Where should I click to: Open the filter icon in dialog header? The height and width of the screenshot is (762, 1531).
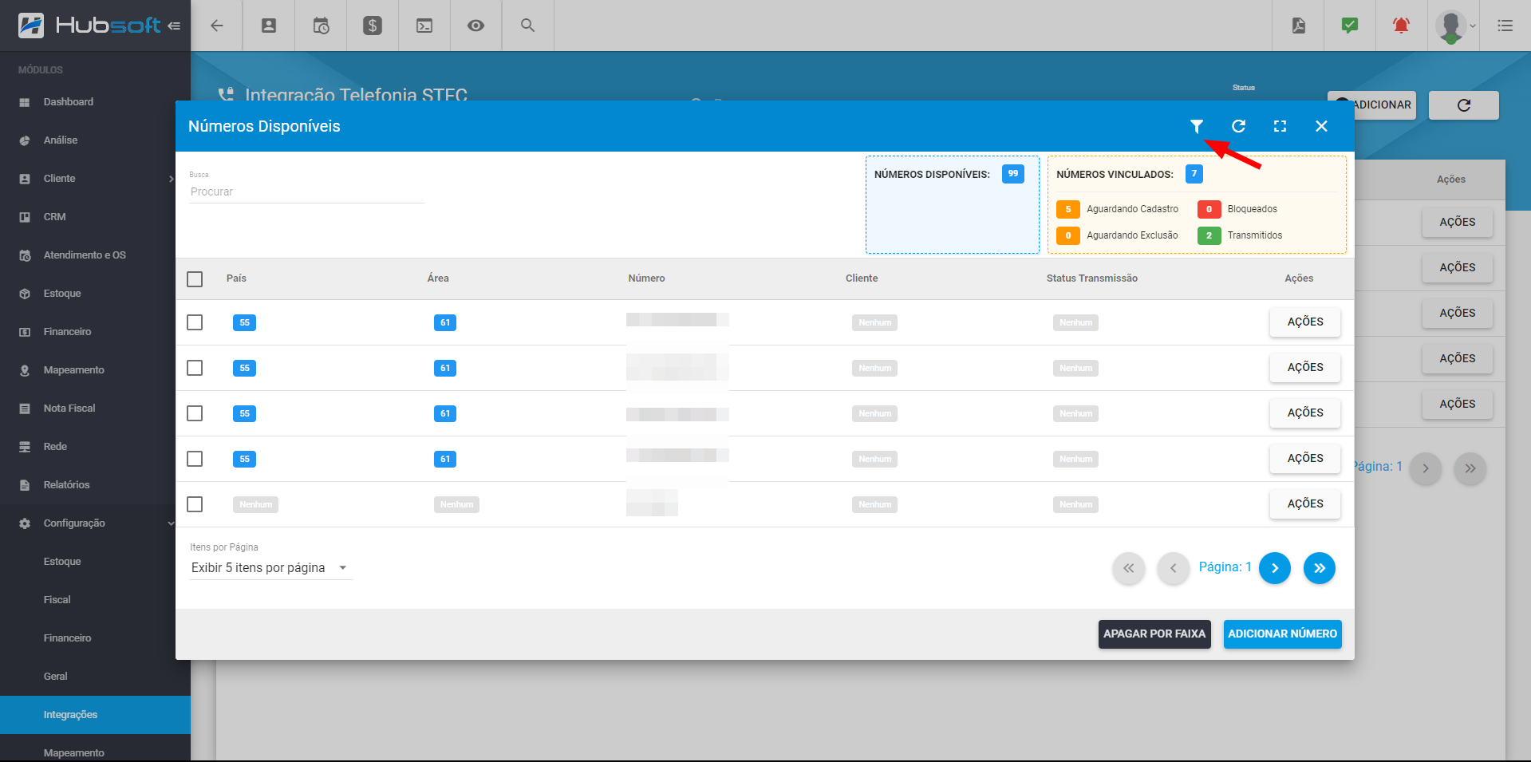click(x=1196, y=126)
